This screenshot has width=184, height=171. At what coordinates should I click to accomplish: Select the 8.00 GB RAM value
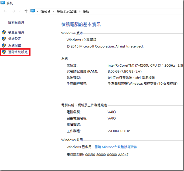[x=124, y=71]
